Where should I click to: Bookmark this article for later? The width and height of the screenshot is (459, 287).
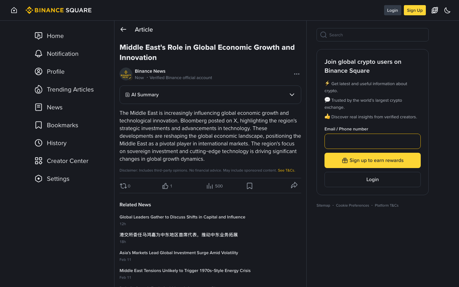point(250,186)
